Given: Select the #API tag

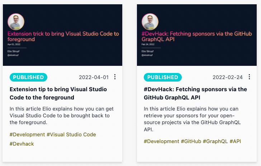Looking at the screenshot, I should point(235,141).
